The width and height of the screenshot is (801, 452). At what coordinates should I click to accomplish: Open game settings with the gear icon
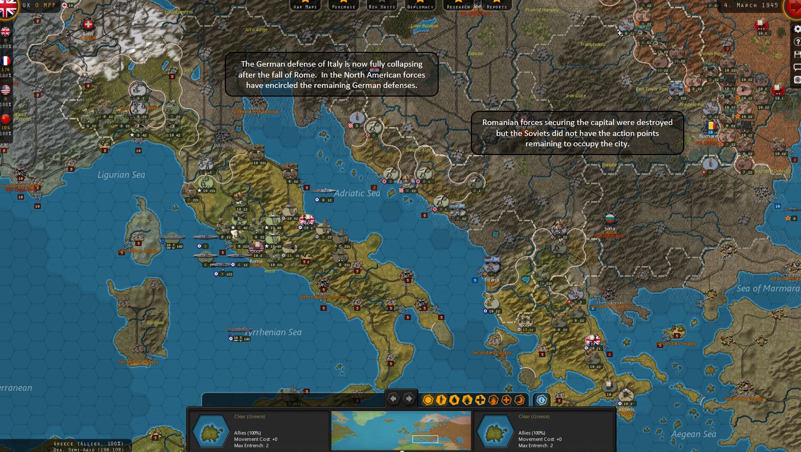pyautogui.click(x=797, y=29)
